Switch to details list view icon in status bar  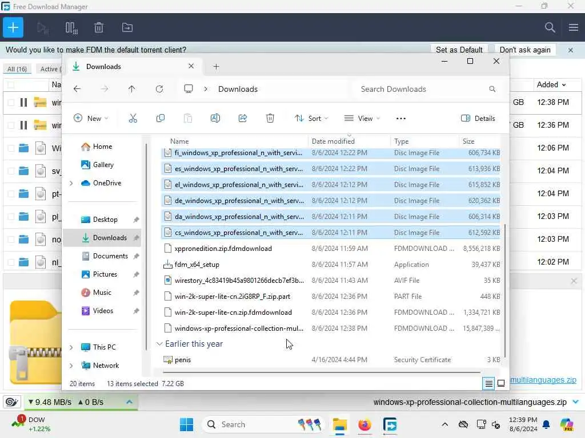[488, 383]
